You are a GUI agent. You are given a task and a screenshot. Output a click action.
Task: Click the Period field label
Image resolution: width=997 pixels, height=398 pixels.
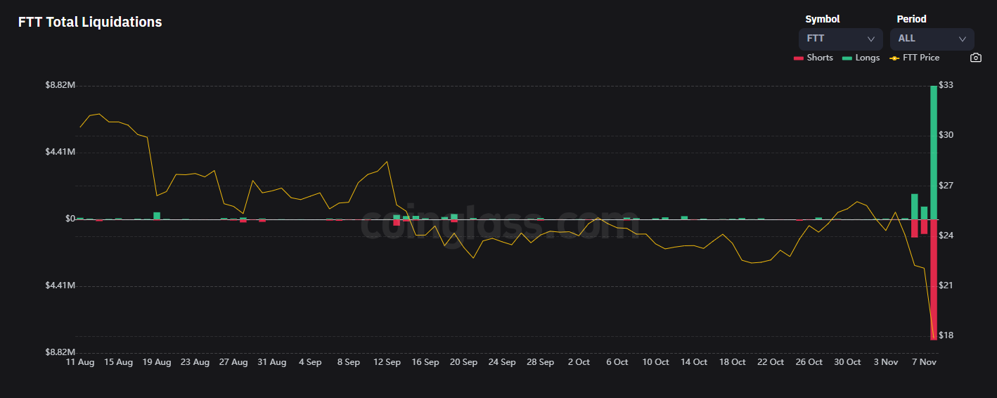click(x=911, y=19)
